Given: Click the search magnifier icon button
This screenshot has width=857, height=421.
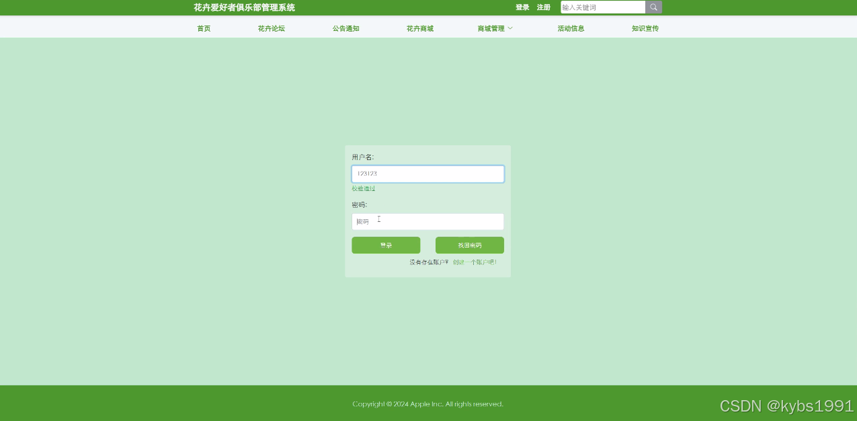Looking at the screenshot, I should click(x=653, y=7).
